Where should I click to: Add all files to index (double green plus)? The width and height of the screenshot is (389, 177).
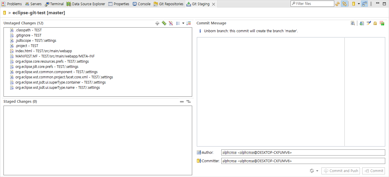(164, 23)
